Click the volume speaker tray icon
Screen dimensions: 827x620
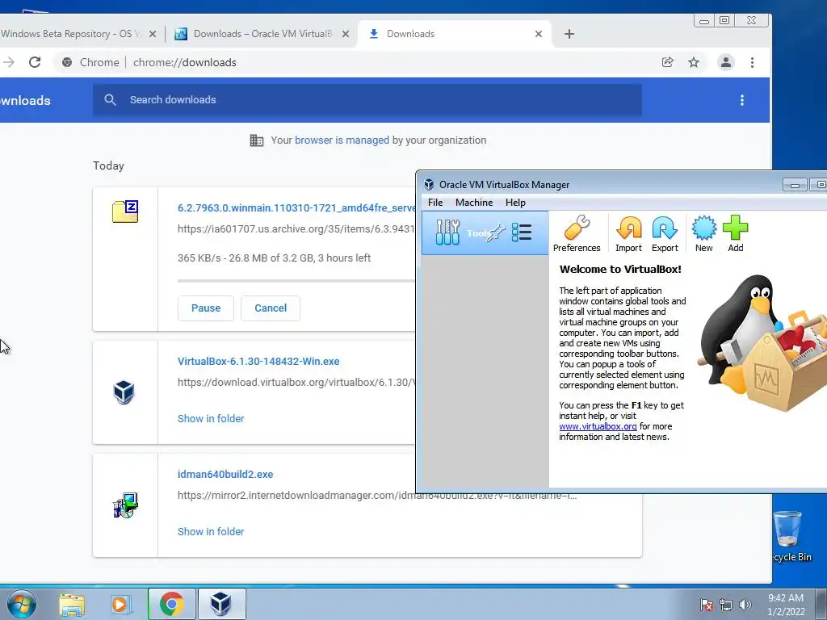tap(745, 605)
